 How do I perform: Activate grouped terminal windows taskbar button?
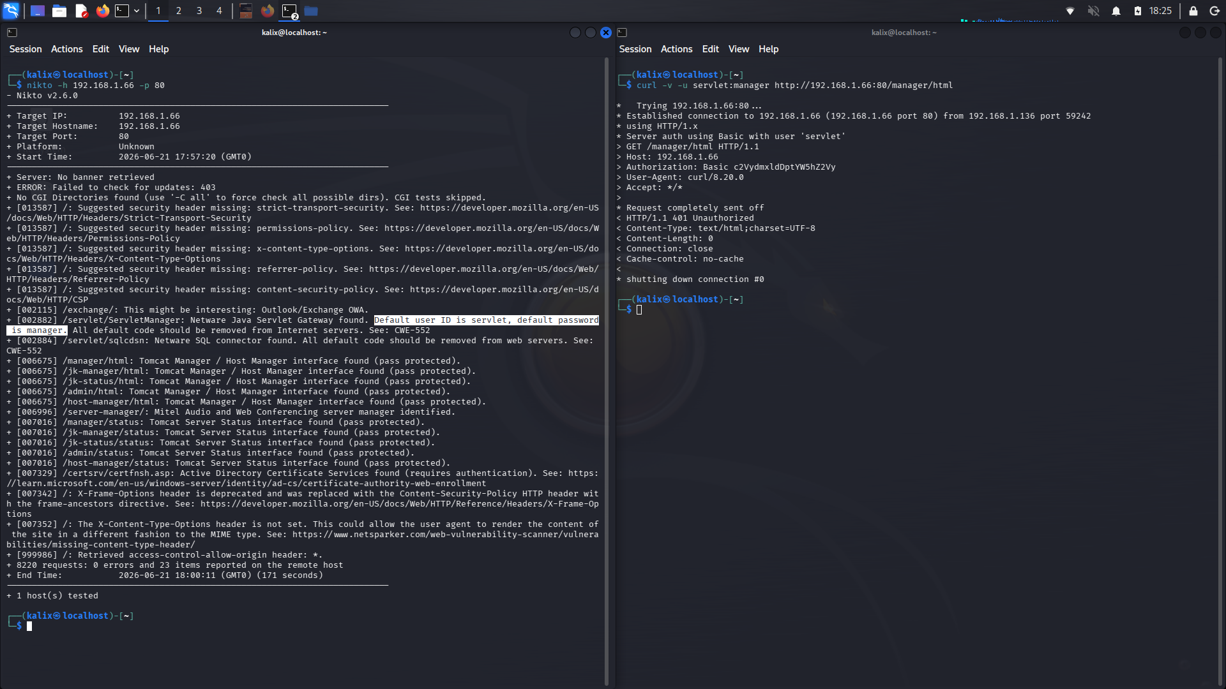(x=290, y=11)
